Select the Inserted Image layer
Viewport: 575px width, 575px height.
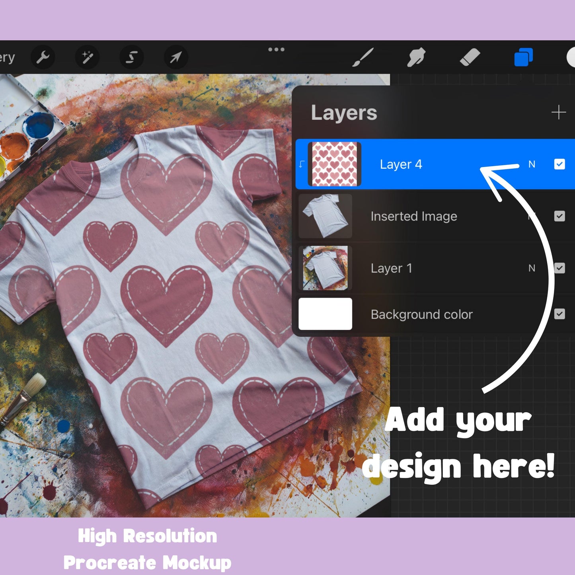(x=414, y=216)
